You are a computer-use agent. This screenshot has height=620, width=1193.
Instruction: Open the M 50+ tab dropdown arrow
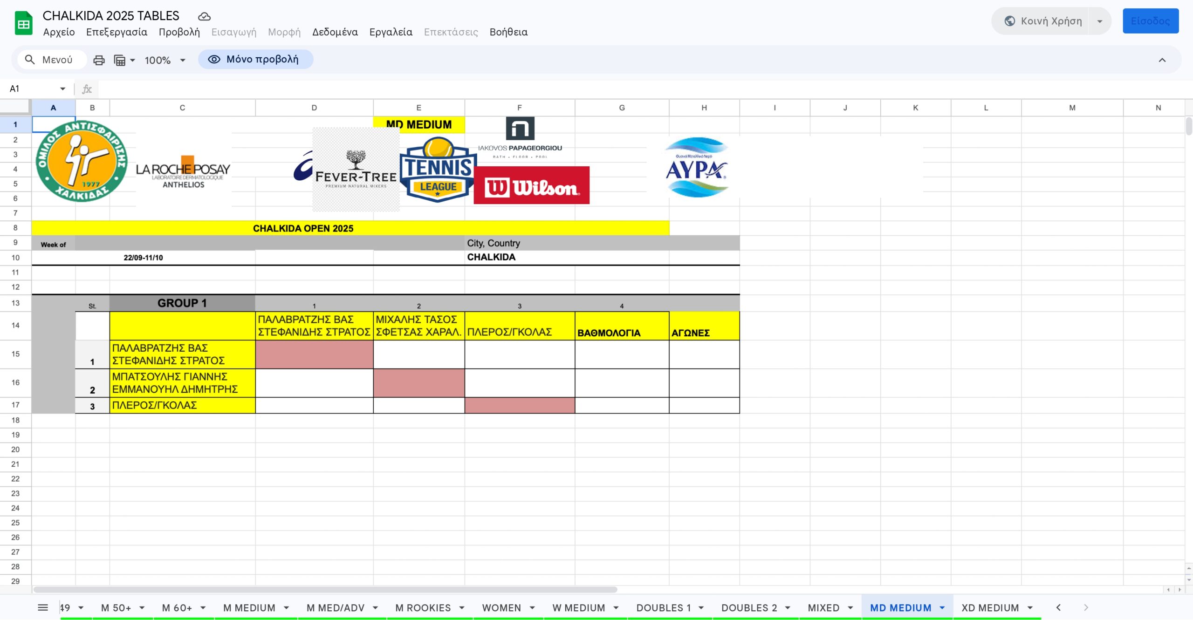click(x=142, y=608)
